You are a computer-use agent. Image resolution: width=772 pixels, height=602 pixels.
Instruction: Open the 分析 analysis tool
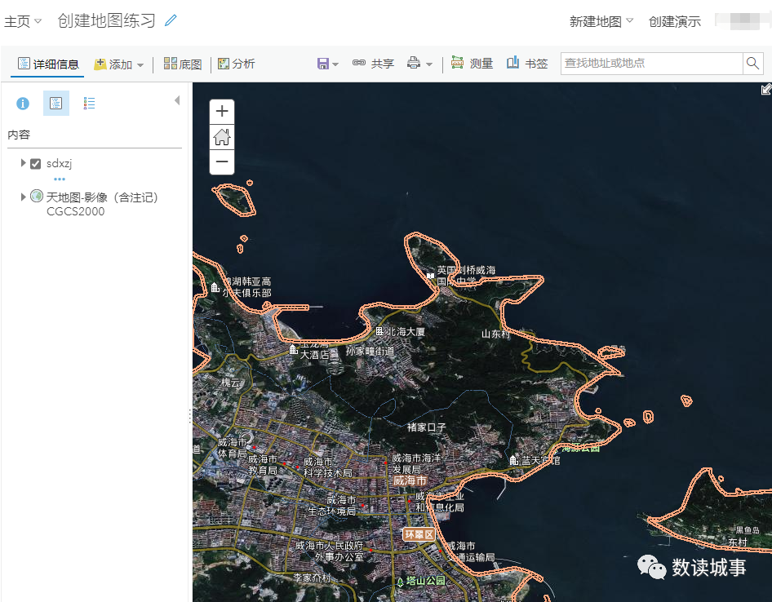(236, 64)
